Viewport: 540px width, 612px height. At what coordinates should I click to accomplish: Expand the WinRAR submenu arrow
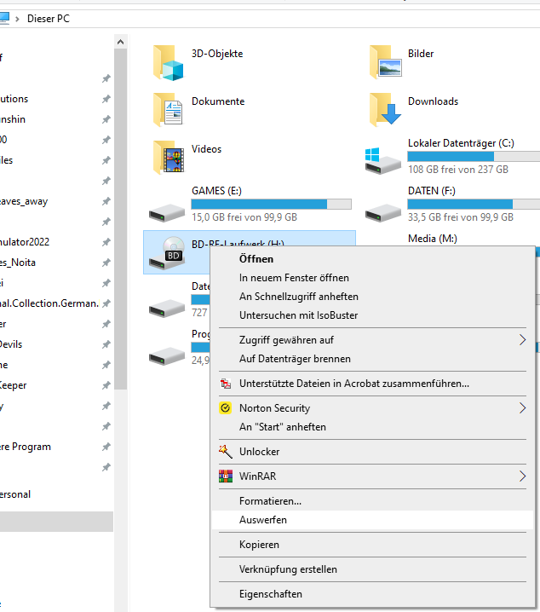(522, 476)
